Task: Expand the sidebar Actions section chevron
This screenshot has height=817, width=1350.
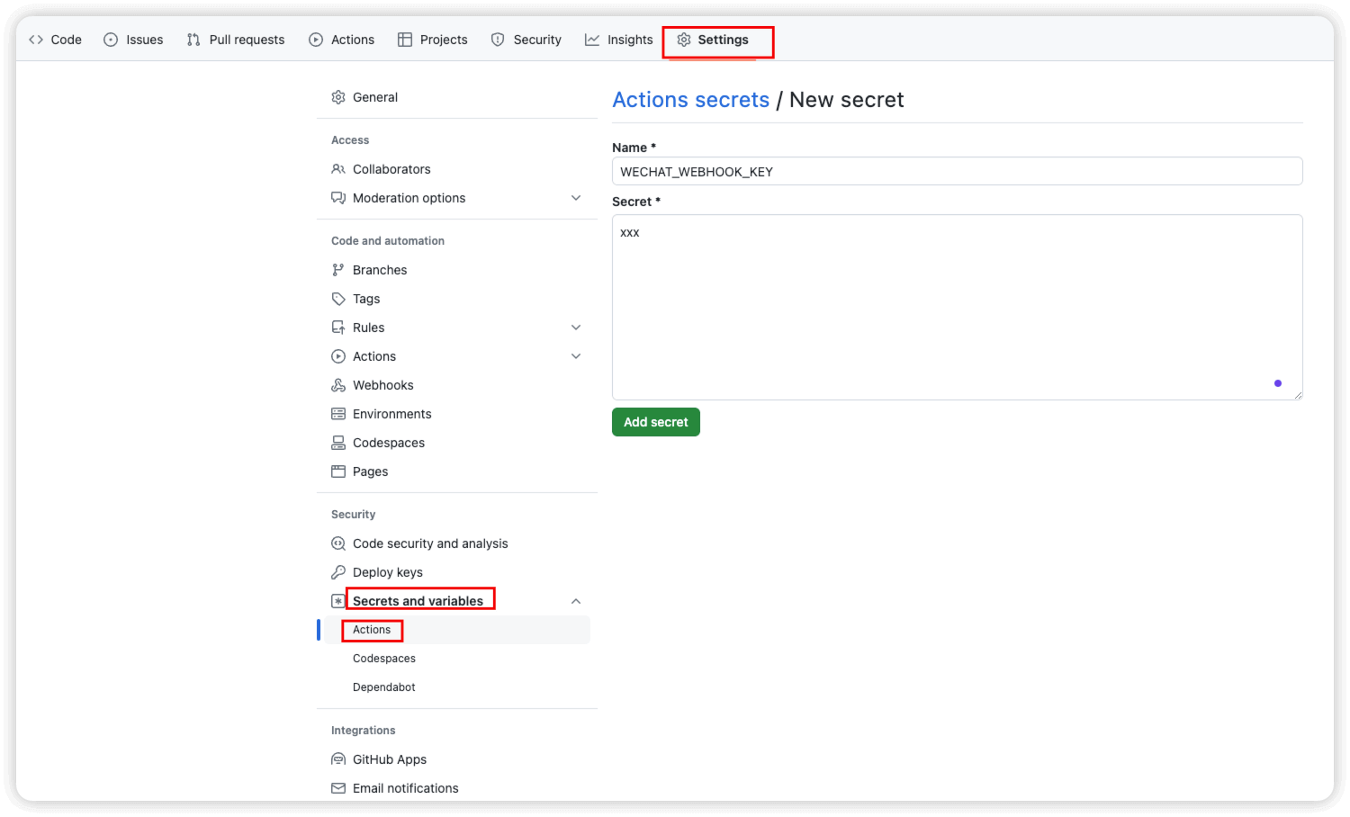Action: pos(576,356)
